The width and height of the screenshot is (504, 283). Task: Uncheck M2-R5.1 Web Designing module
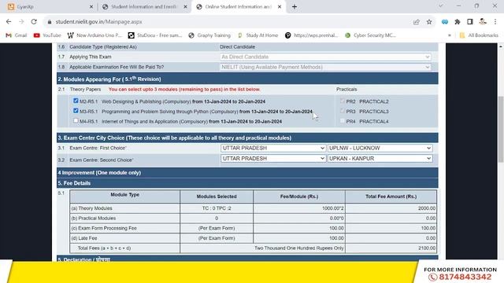(x=76, y=101)
